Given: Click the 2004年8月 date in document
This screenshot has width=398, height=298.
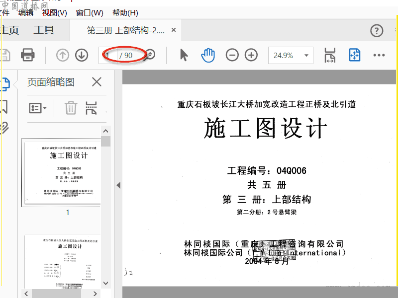Looking at the screenshot, I should coord(267,261).
